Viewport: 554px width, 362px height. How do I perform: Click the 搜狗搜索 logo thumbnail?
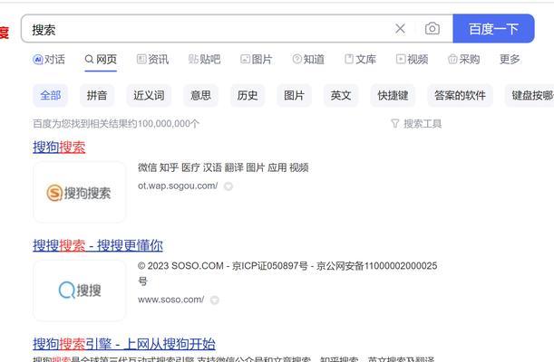[80, 192]
